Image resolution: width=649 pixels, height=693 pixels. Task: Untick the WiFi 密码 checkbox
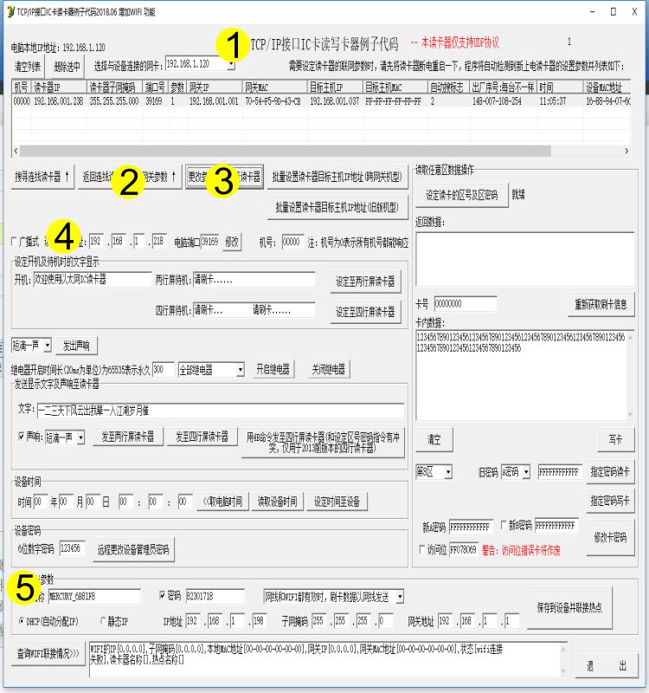(164, 596)
